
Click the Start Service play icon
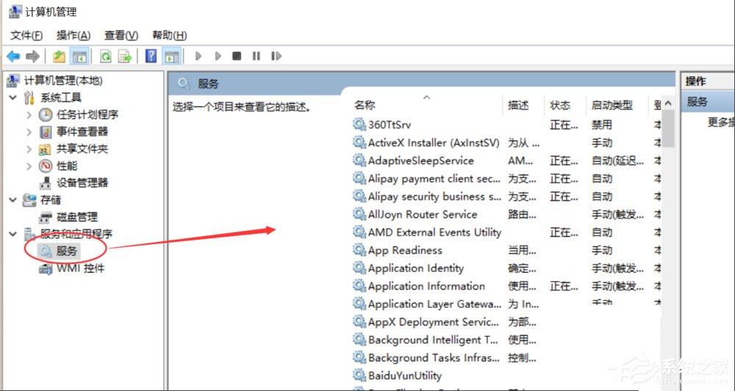tap(198, 57)
